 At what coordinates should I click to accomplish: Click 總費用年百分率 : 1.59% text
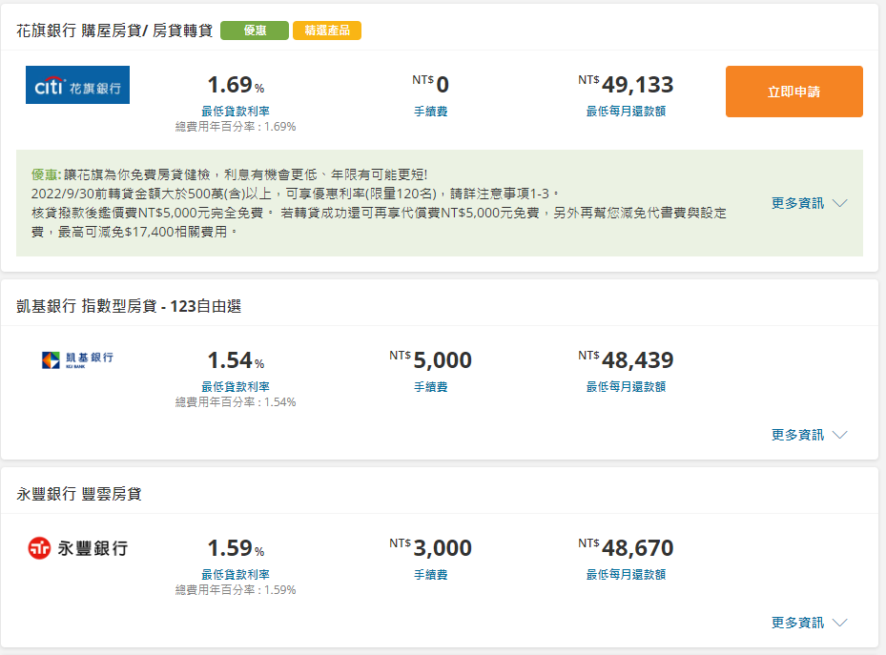236,590
